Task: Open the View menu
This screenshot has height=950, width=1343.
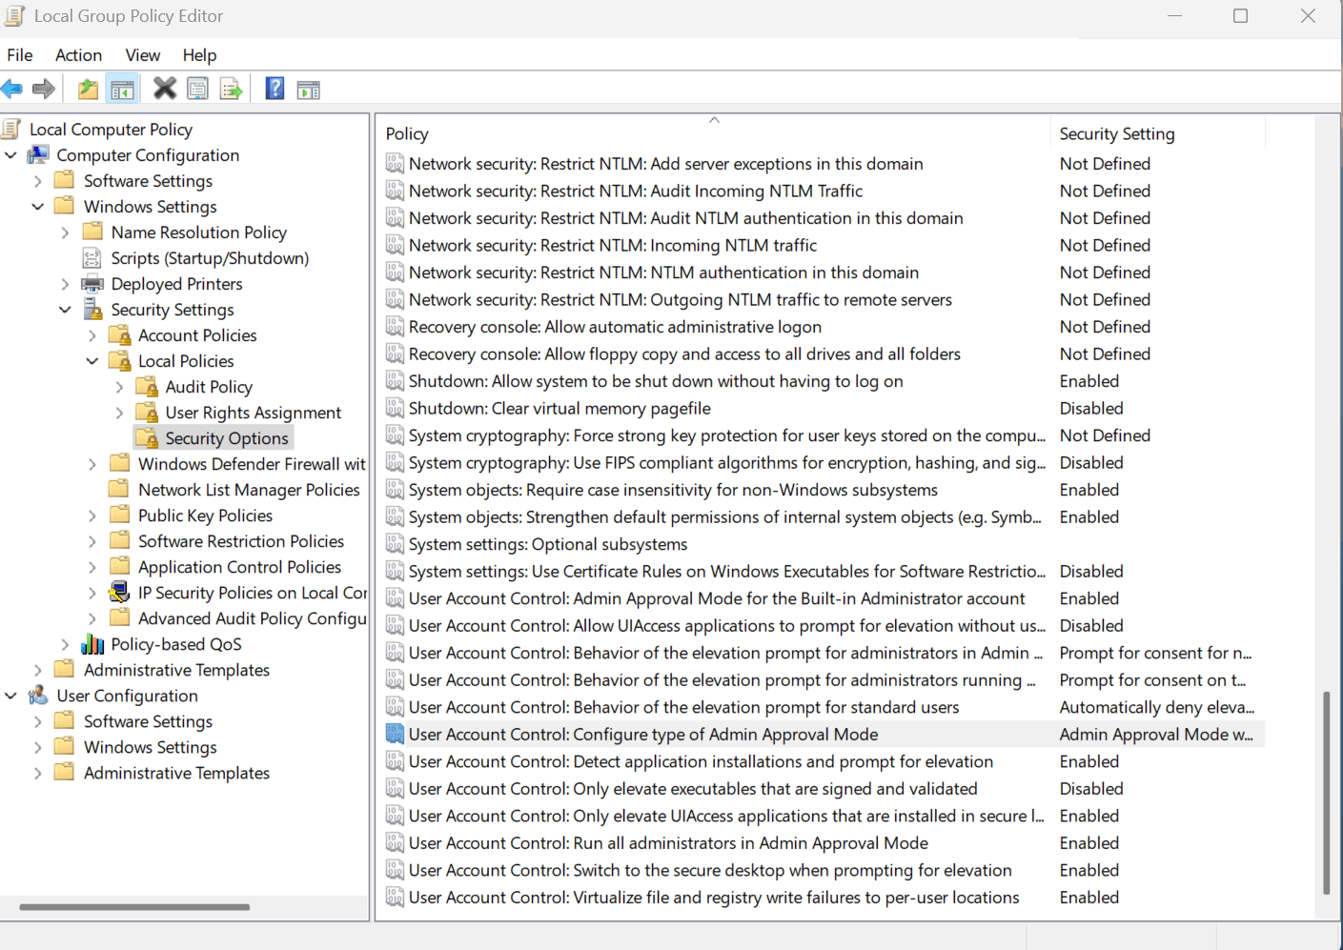Action: click(143, 55)
